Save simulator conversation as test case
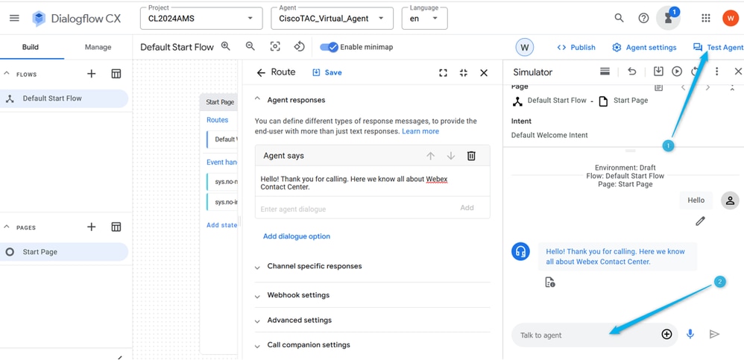Viewport: 744px width, 360px height. 658,71
